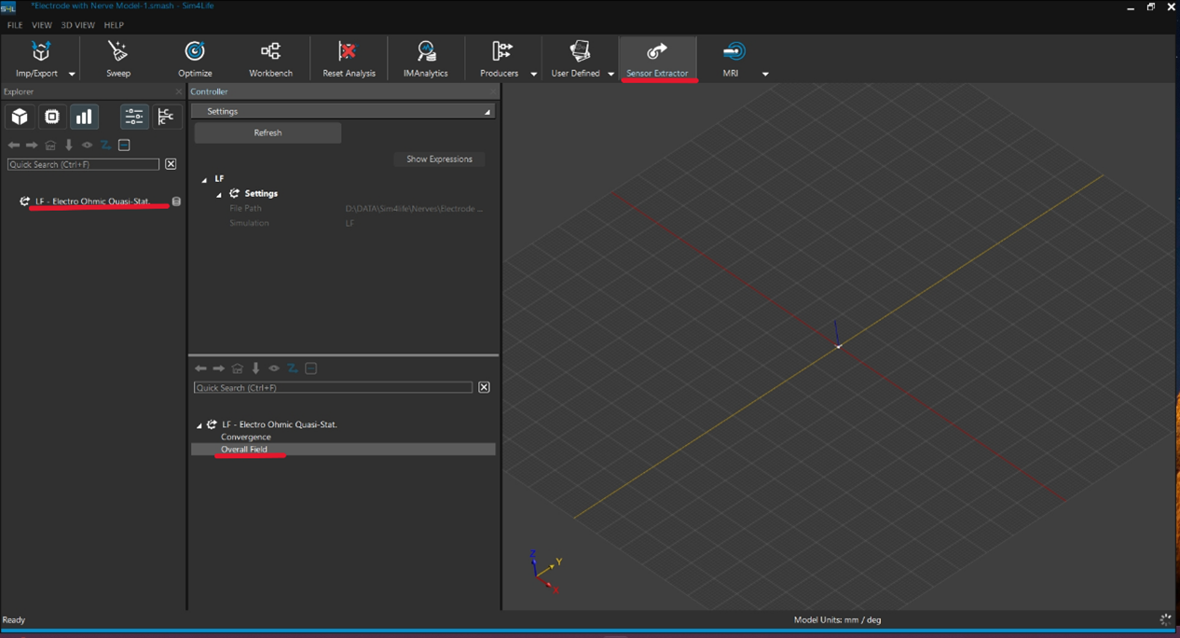Image resolution: width=1180 pixels, height=638 pixels.
Task: Switch Explorer to the Simulation chip view
Action: pos(52,117)
